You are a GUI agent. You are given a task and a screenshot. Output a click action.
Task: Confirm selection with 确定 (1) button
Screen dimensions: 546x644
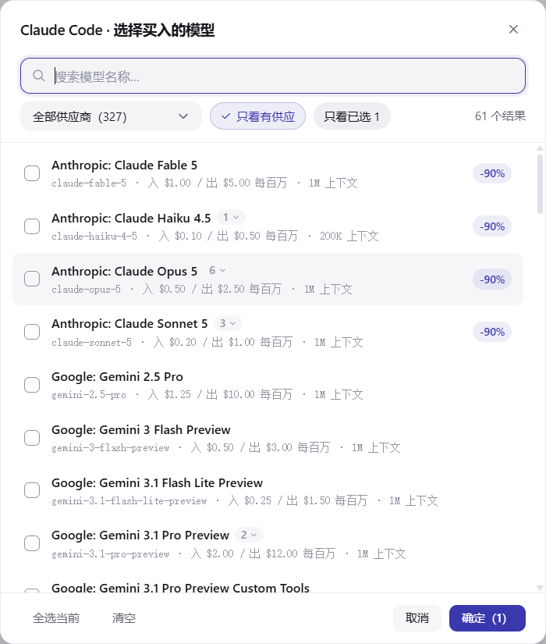[487, 618]
